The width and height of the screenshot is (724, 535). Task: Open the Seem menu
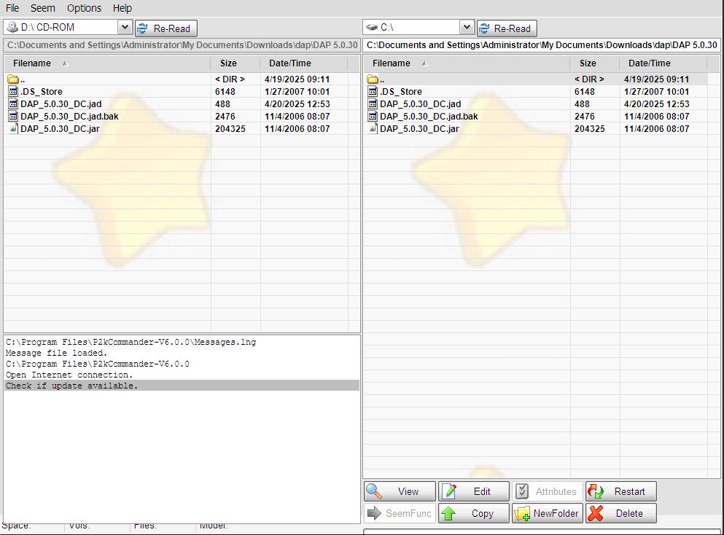click(42, 8)
